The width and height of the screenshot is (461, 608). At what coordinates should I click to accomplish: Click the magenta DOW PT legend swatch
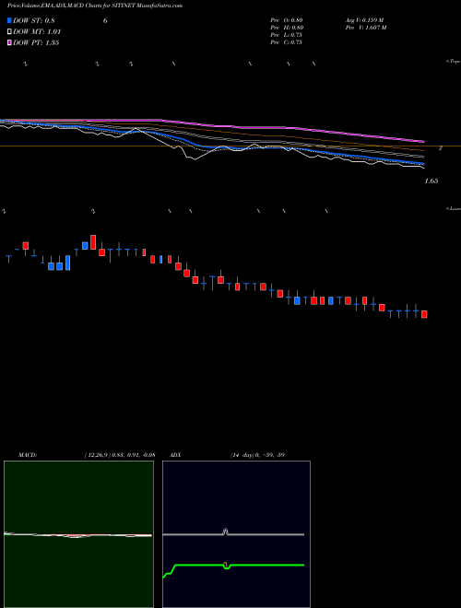pos(9,42)
